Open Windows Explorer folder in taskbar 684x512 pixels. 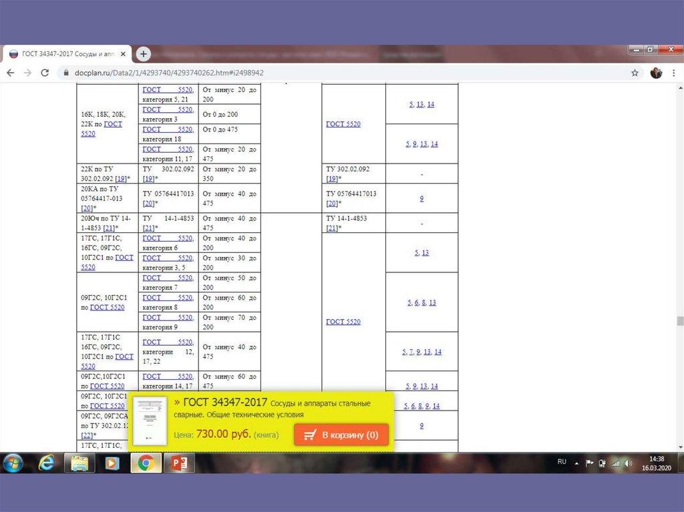79,463
